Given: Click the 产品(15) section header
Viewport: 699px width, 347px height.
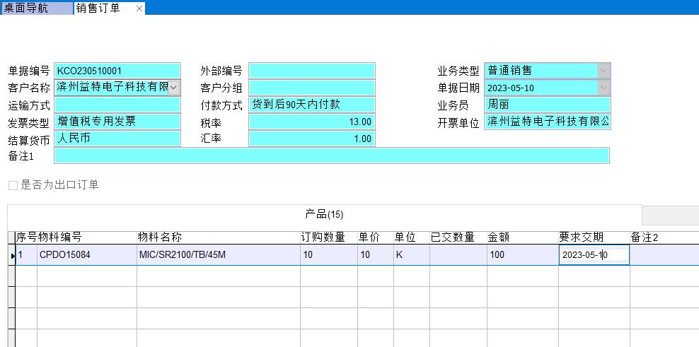Looking at the screenshot, I should pyautogui.click(x=324, y=214).
